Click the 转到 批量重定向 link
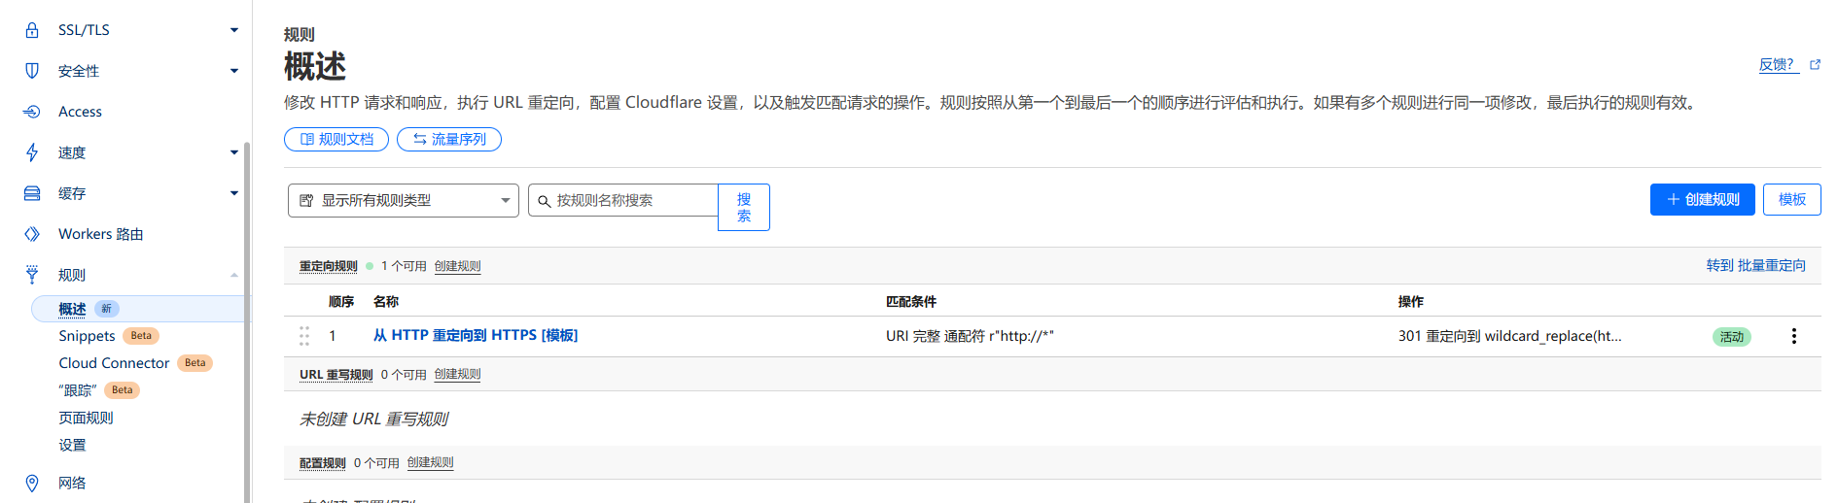Screen dimensions: 1838x503 coord(1755,265)
